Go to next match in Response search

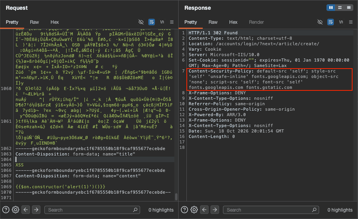point(215,210)
